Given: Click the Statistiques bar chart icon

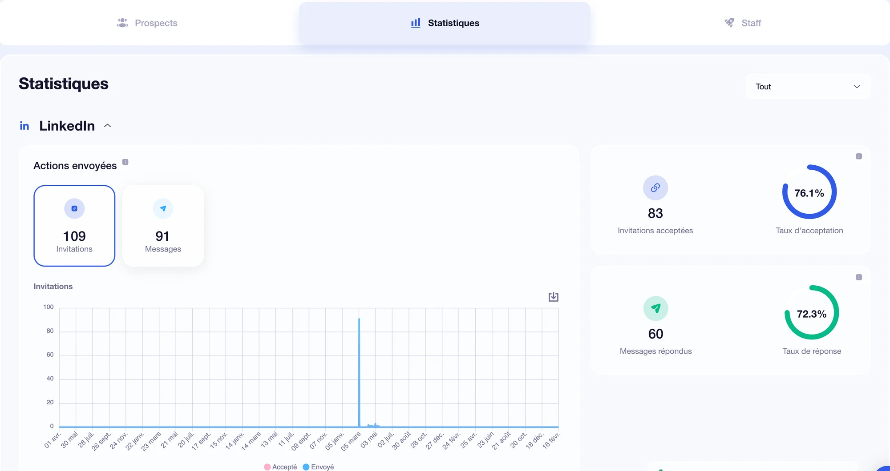Looking at the screenshot, I should coord(416,23).
